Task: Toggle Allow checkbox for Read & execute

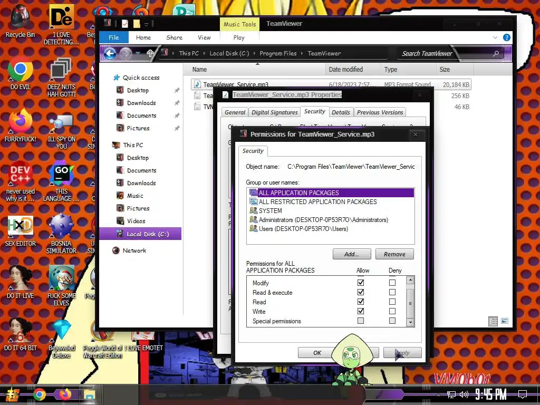Action: pos(361,292)
